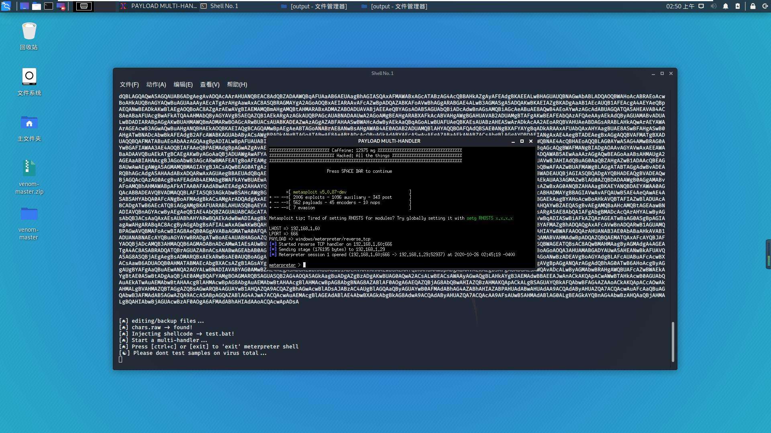Open 动作(A) menu in Shell window

pos(156,85)
